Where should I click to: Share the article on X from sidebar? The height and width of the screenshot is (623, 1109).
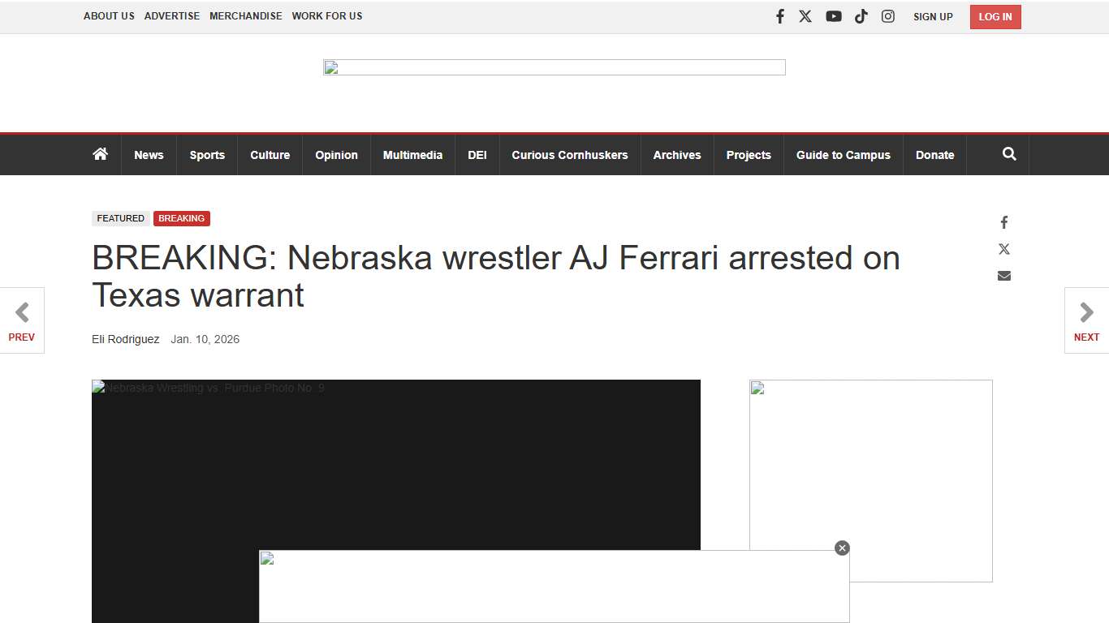1003,249
